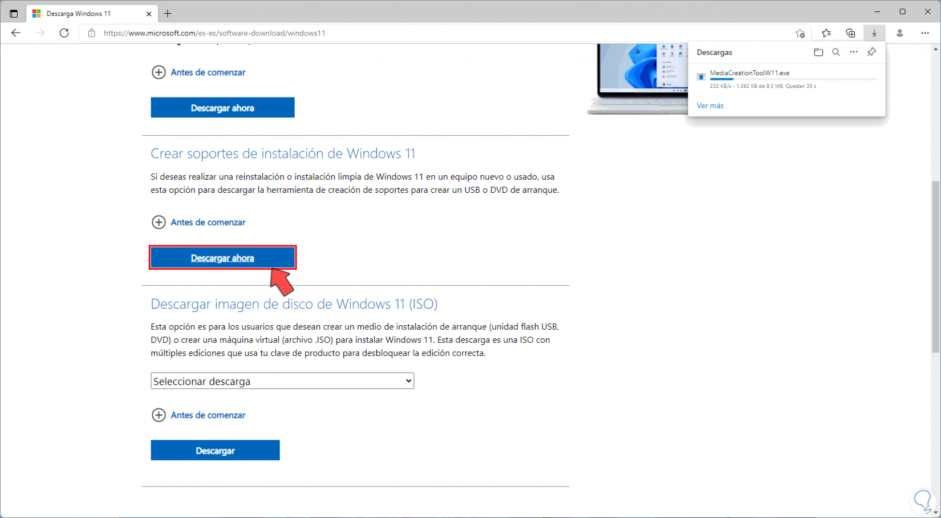This screenshot has width=941, height=518.
Task: Click the heading Descargar imagen de disco de Windows 11 (ISO)
Action: coord(294,303)
